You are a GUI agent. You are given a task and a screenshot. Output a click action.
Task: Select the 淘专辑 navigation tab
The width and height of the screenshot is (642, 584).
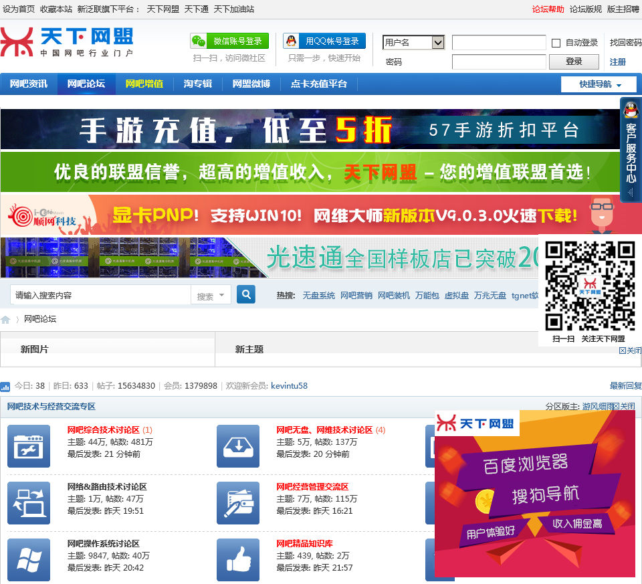pyautogui.click(x=198, y=84)
